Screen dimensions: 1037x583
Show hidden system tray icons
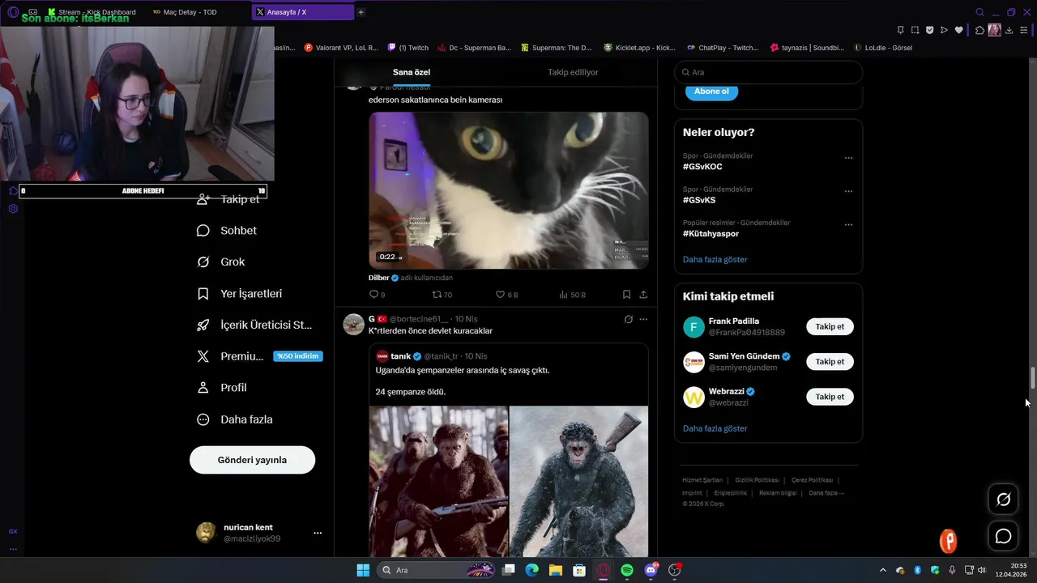coord(883,570)
